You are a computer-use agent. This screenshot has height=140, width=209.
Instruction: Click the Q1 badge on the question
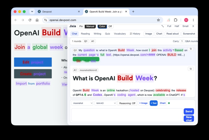pos(75,50)
